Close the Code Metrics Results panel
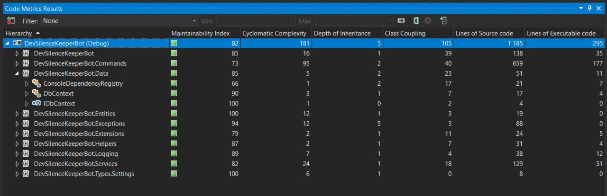 599,9
